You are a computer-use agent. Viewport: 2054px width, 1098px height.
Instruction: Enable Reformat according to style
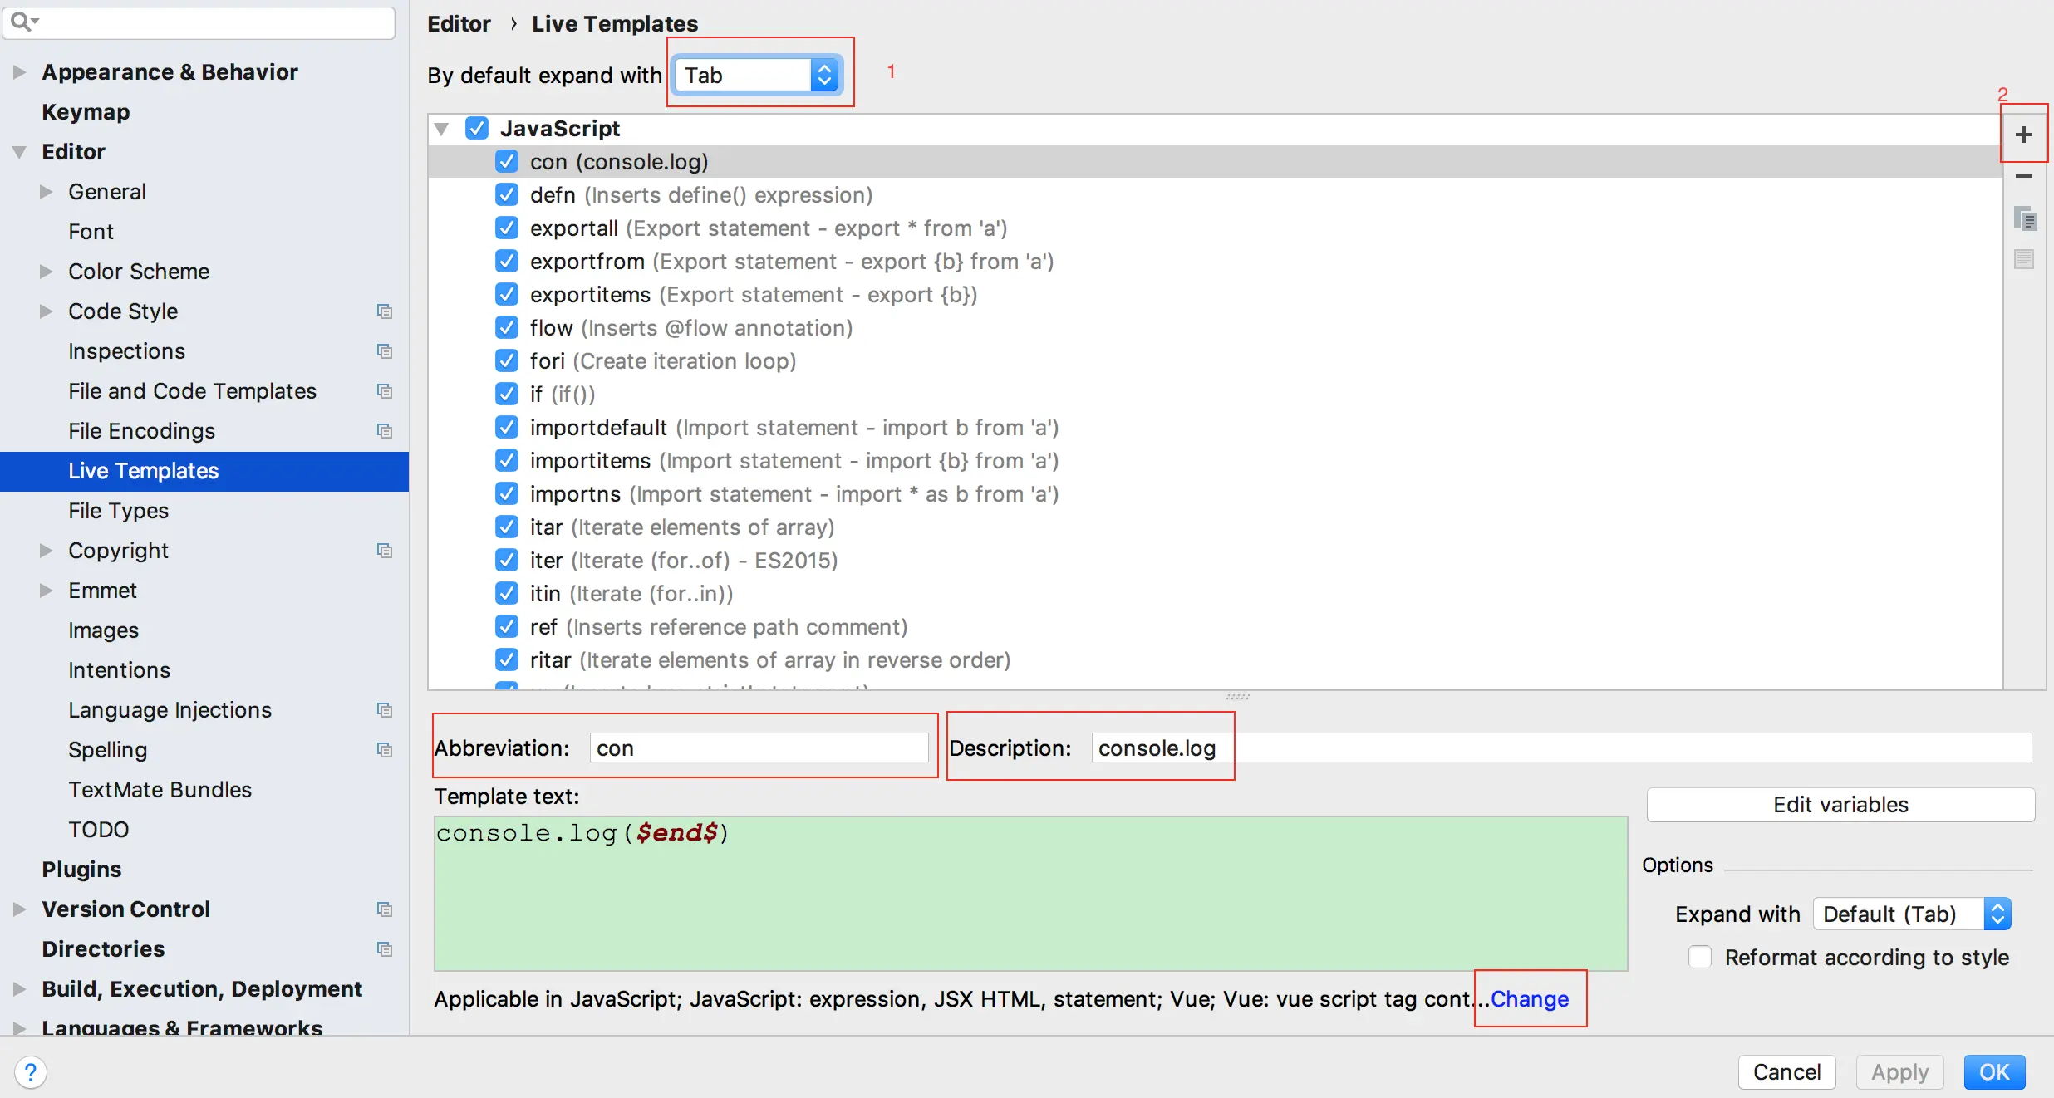pos(1700,957)
